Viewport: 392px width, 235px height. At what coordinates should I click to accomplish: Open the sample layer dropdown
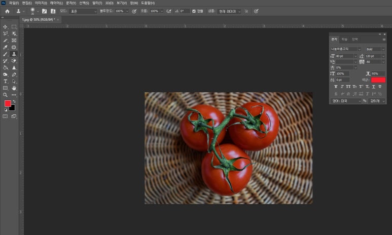[x=229, y=11]
